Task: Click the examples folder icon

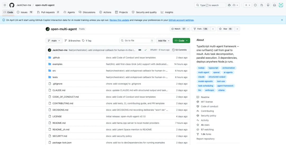Action: (x=50, y=64)
